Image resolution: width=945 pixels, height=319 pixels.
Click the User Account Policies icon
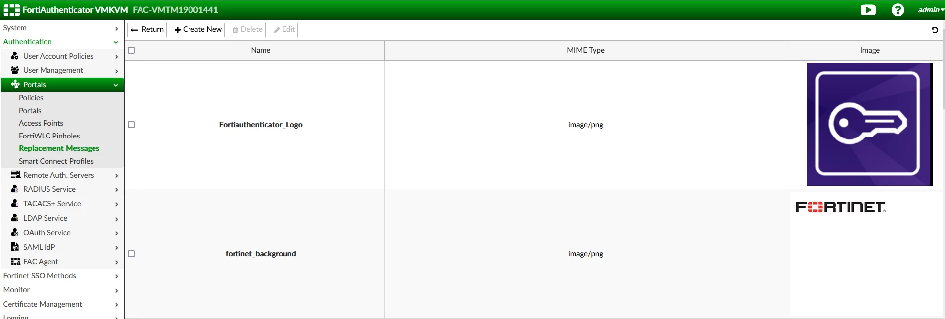(15, 56)
